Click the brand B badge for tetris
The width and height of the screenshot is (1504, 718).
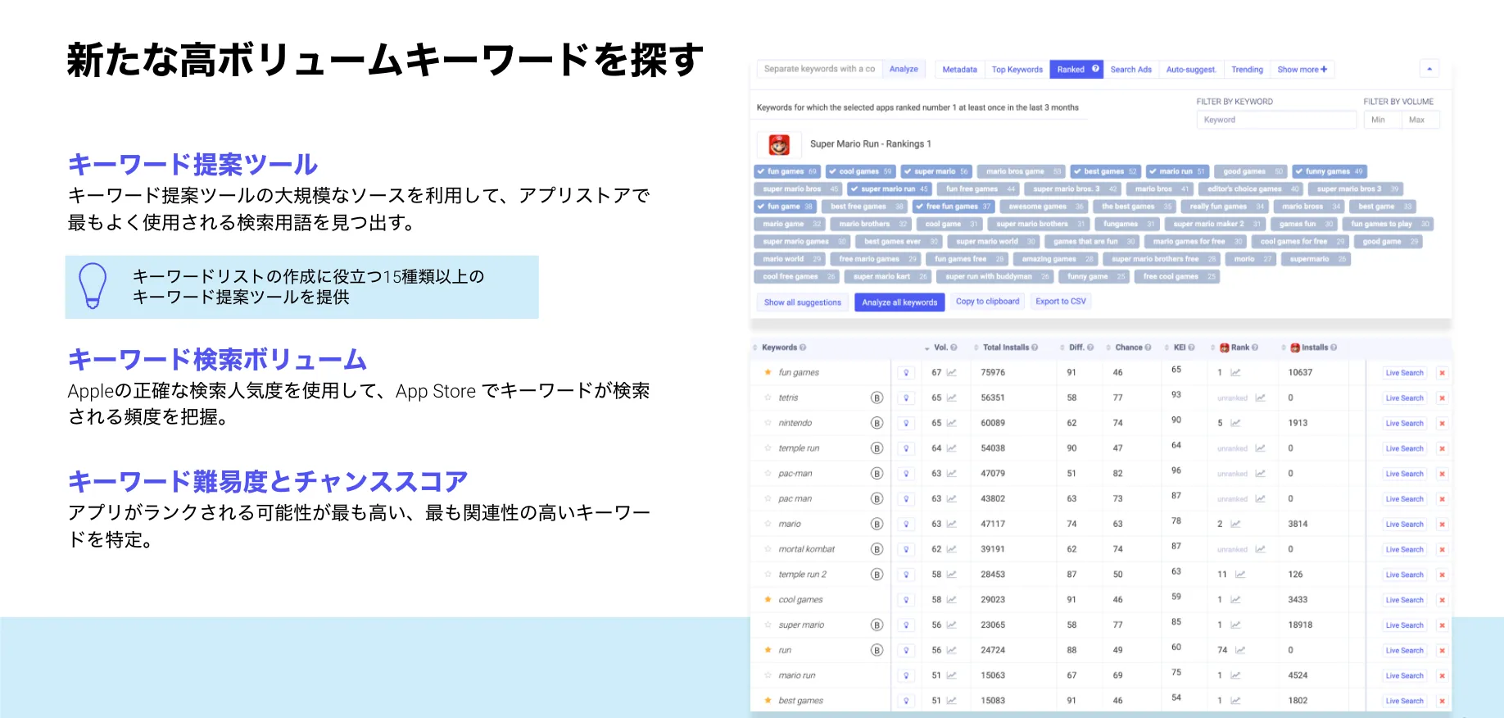877,398
